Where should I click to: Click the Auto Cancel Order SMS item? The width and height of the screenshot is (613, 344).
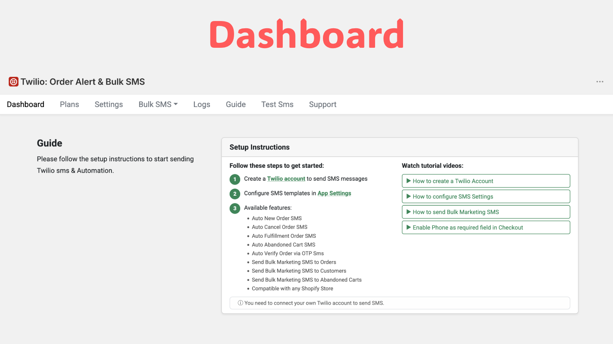tap(279, 227)
